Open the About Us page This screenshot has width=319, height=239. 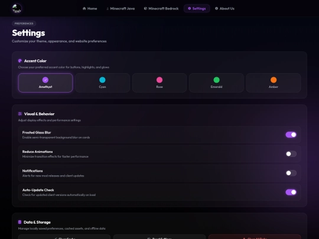click(224, 8)
